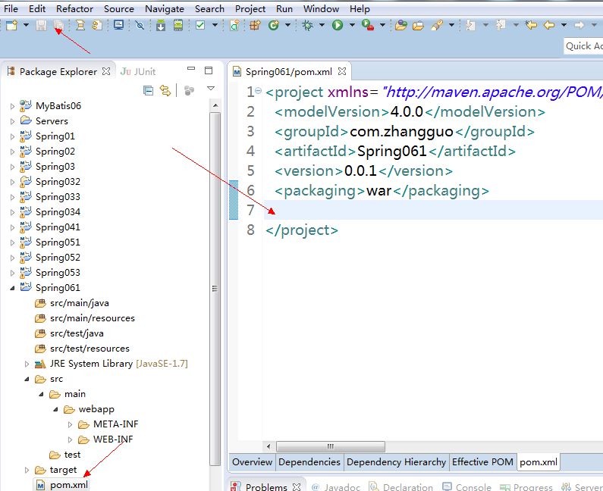The width and height of the screenshot is (603, 491).
Task: Toggle the fold marker on line 1
Action: coord(259,91)
